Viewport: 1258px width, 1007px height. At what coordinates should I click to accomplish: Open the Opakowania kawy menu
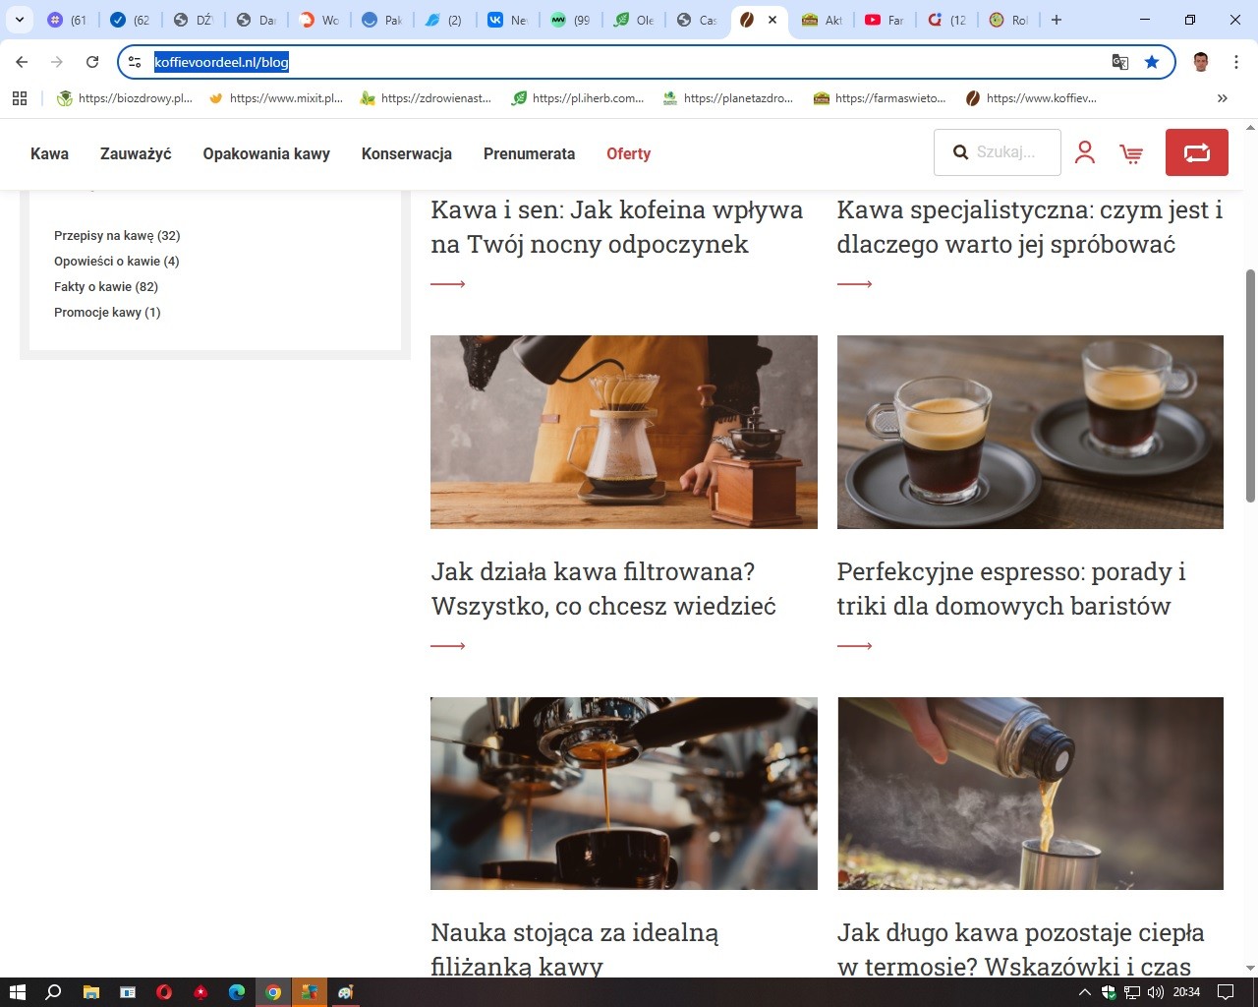266,153
